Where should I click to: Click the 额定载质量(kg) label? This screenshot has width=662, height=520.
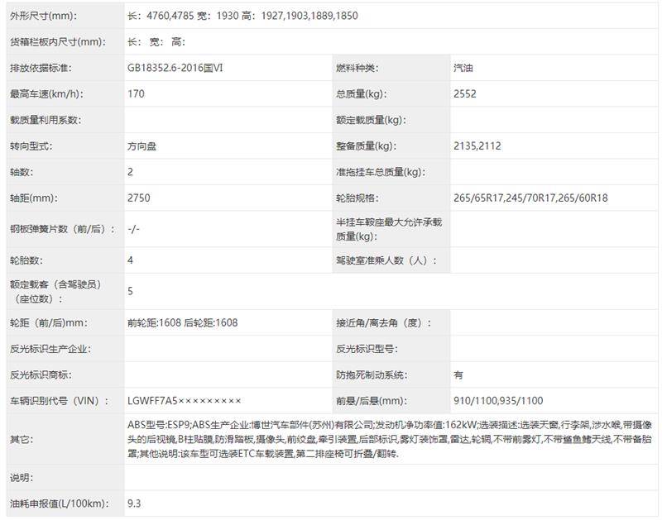pos(371,120)
